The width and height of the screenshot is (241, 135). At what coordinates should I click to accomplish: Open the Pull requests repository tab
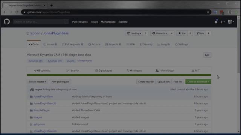click(x=73, y=44)
